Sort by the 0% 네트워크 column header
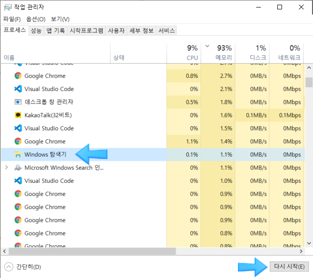This screenshot has height=278, width=313. pyautogui.click(x=286, y=53)
